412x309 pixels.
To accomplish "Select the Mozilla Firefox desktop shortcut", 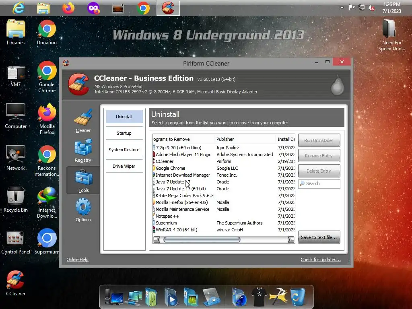I will [x=47, y=119].
